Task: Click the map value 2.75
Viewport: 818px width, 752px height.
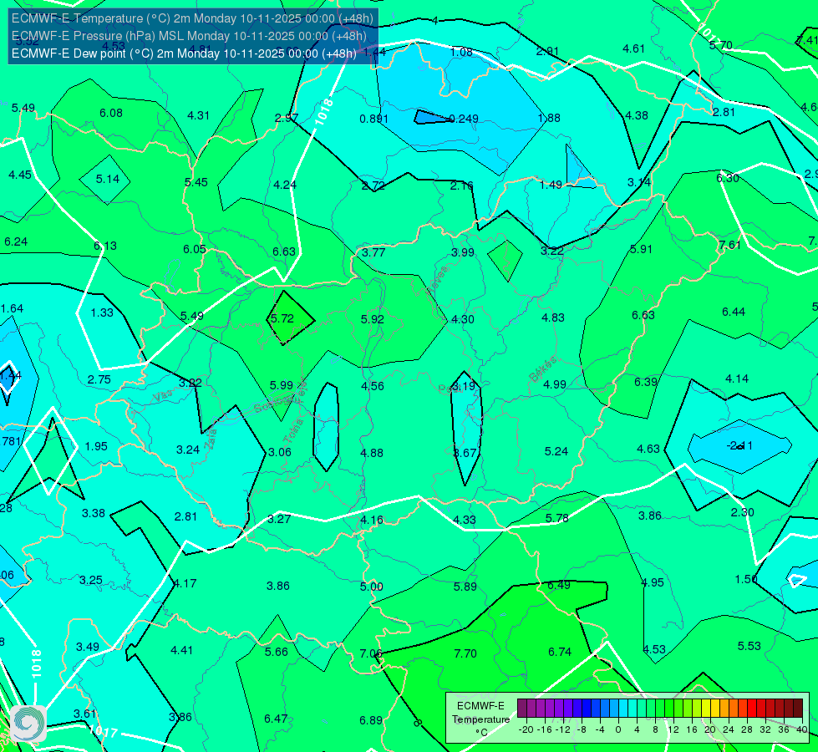Action: pyautogui.click(x=99, y=380)
